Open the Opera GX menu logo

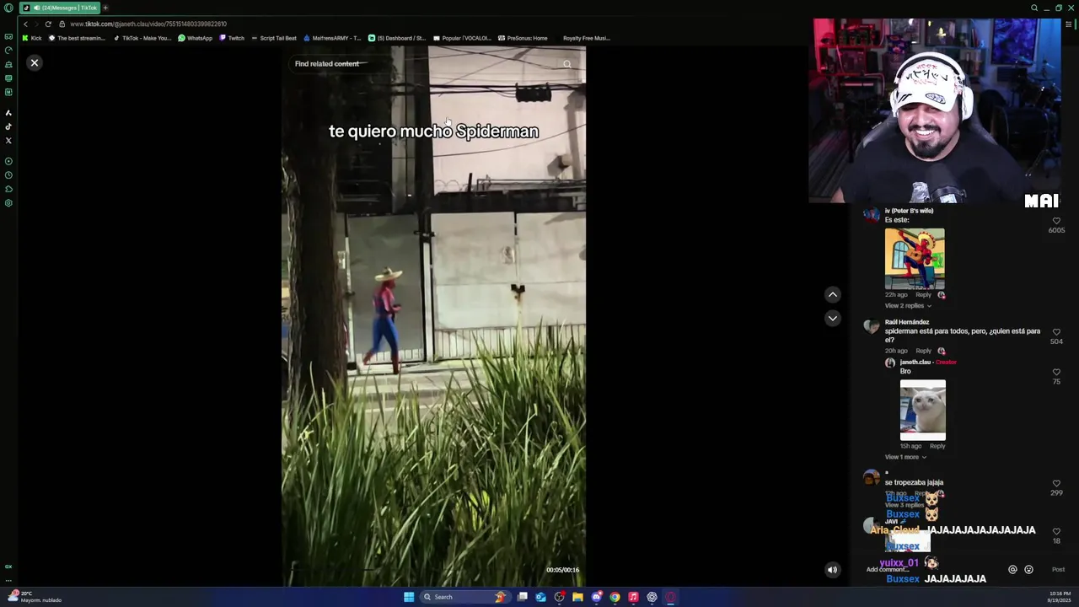(8, 8)
